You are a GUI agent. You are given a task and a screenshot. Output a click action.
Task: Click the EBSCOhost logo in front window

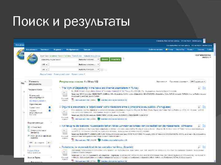pyautogui.click(x=33, y=59)
